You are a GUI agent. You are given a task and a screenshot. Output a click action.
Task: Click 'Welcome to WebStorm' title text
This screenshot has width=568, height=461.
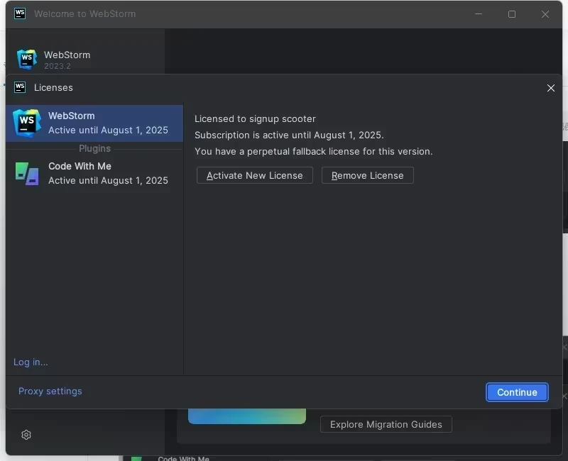85,13
